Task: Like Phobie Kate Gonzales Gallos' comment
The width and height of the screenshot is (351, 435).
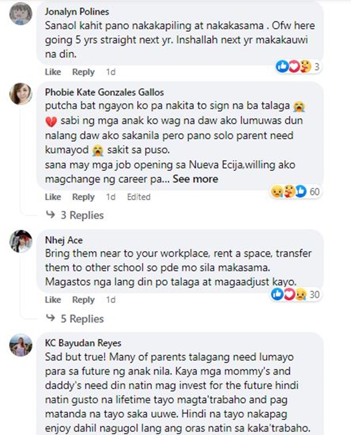Action: tap(53, 197)
